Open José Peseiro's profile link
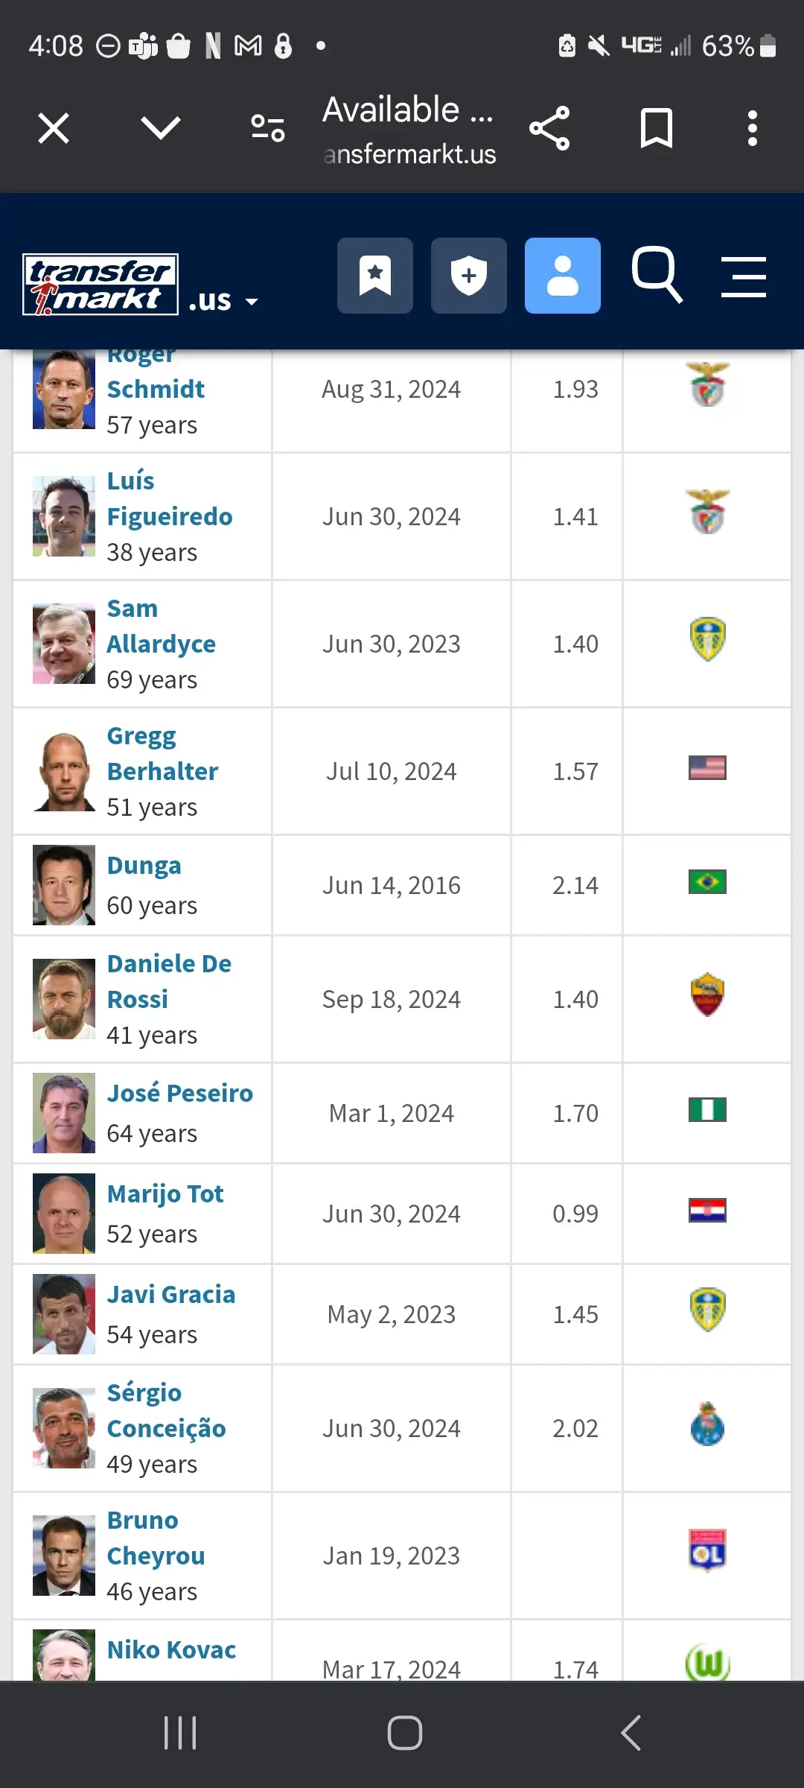This screenshot has height=1788, width=804. pyautogui.click(x=179, y=1093)
